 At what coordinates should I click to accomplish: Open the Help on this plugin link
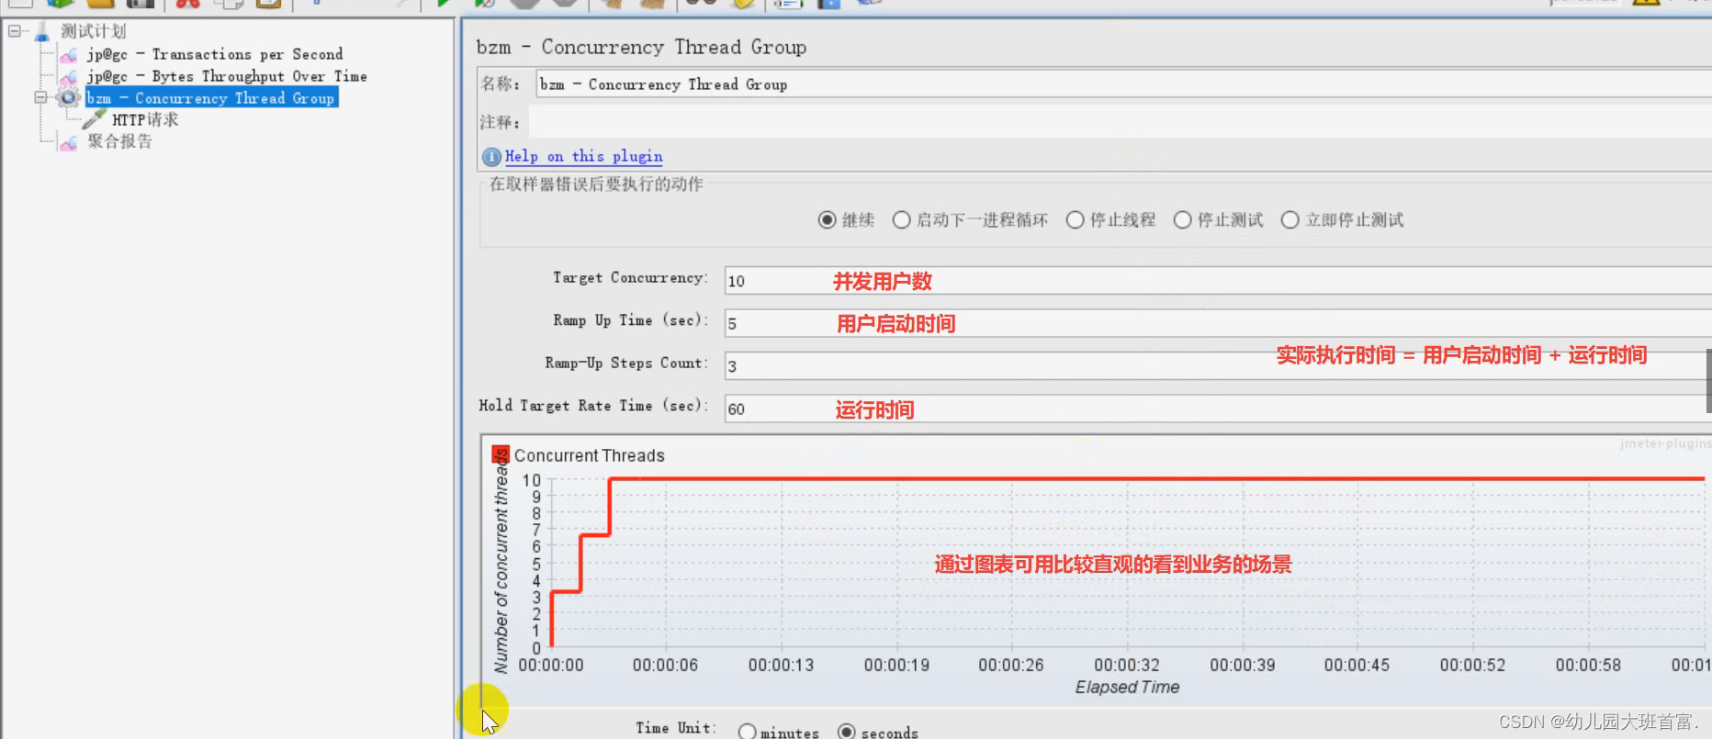(x=584, y=157)
